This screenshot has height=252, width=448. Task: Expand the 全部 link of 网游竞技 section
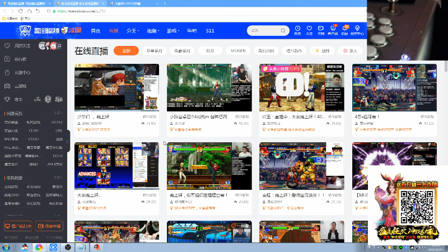click(x=58, y=113)
